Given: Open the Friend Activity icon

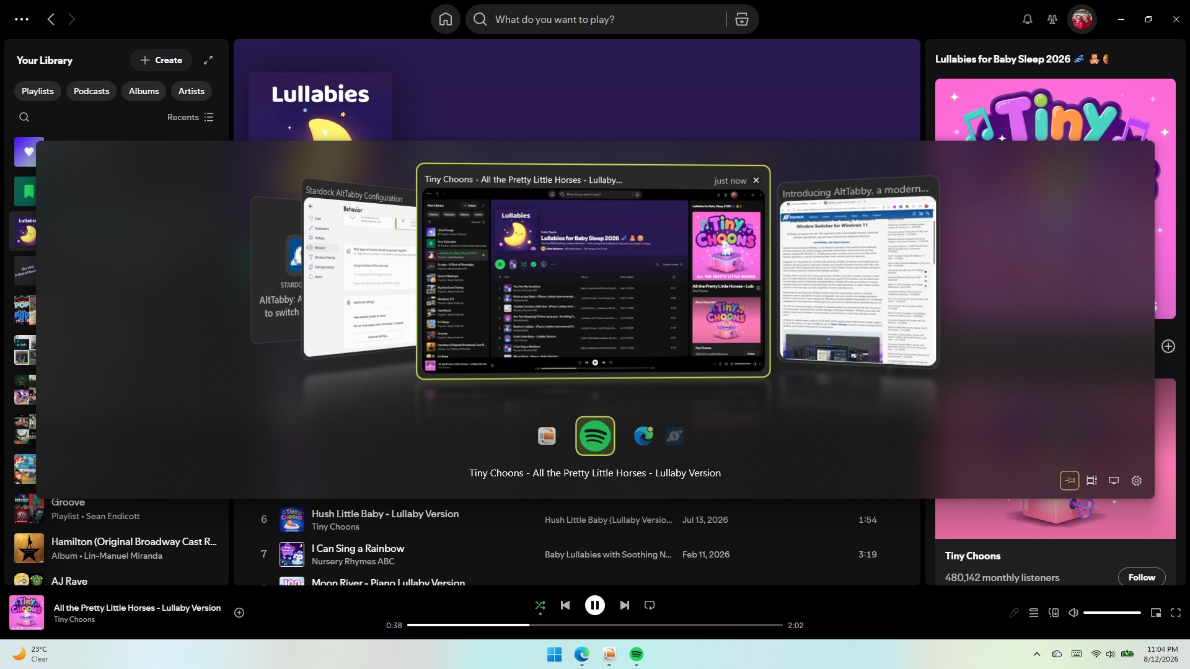Looking at the screenshot, I should coord(1052,19).
